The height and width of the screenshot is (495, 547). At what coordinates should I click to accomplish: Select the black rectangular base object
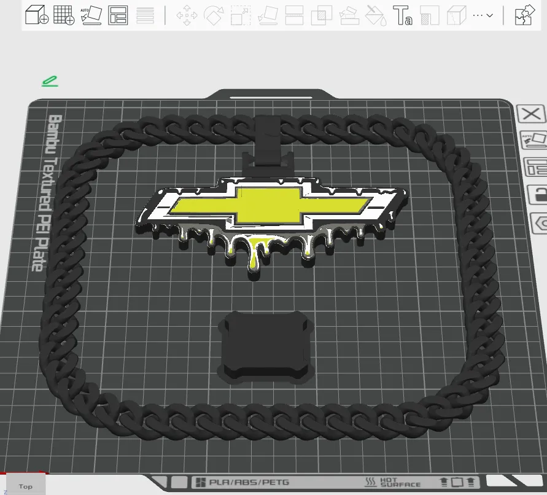pyautogui.click(x=266, y=347)
